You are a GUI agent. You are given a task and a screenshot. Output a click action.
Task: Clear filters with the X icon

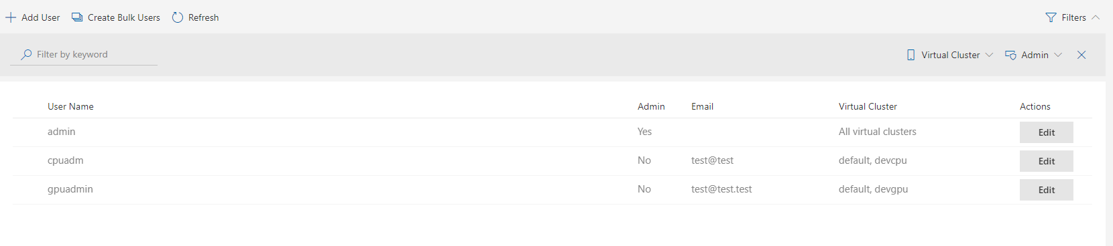coord(1081,55)
